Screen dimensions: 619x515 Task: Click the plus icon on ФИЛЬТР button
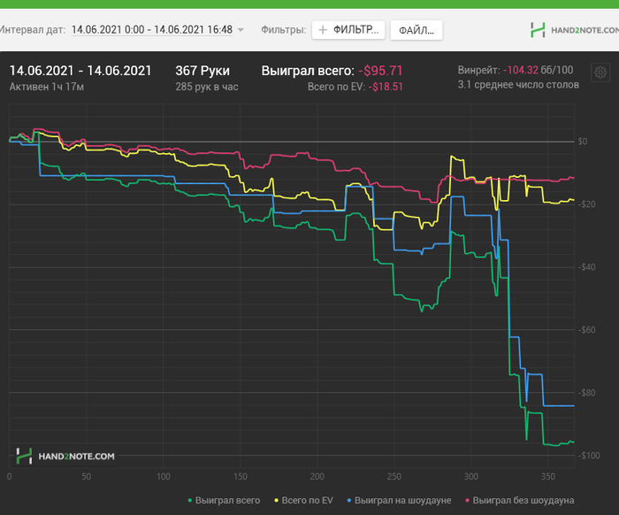[x=323, y=30]
